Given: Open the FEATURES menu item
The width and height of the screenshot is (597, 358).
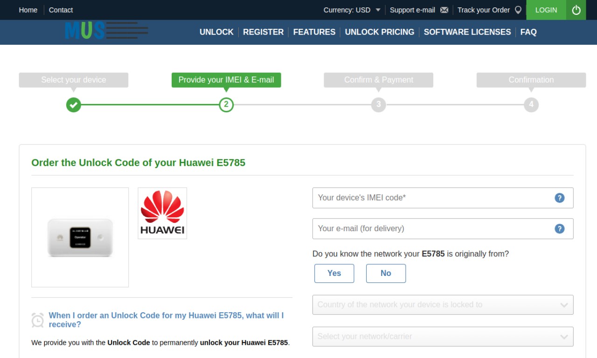Looking at the screenshot, I should coord(314,32).
